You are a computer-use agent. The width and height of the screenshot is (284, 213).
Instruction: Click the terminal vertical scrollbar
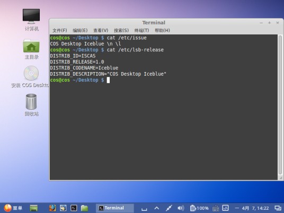point(280,105)
